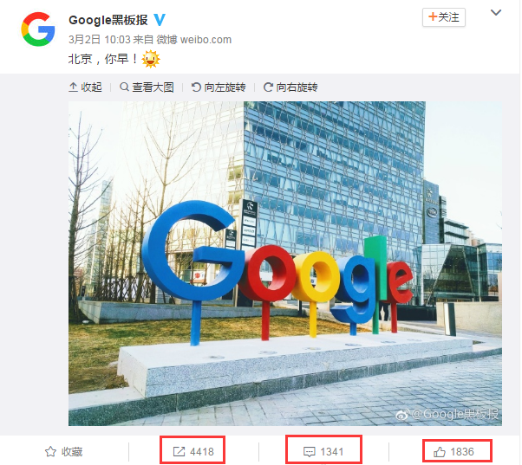The height and width of the screenshot is (465, 522).
Task: Toggle favorite with the 收藏 star
Action: pos(63,452)
